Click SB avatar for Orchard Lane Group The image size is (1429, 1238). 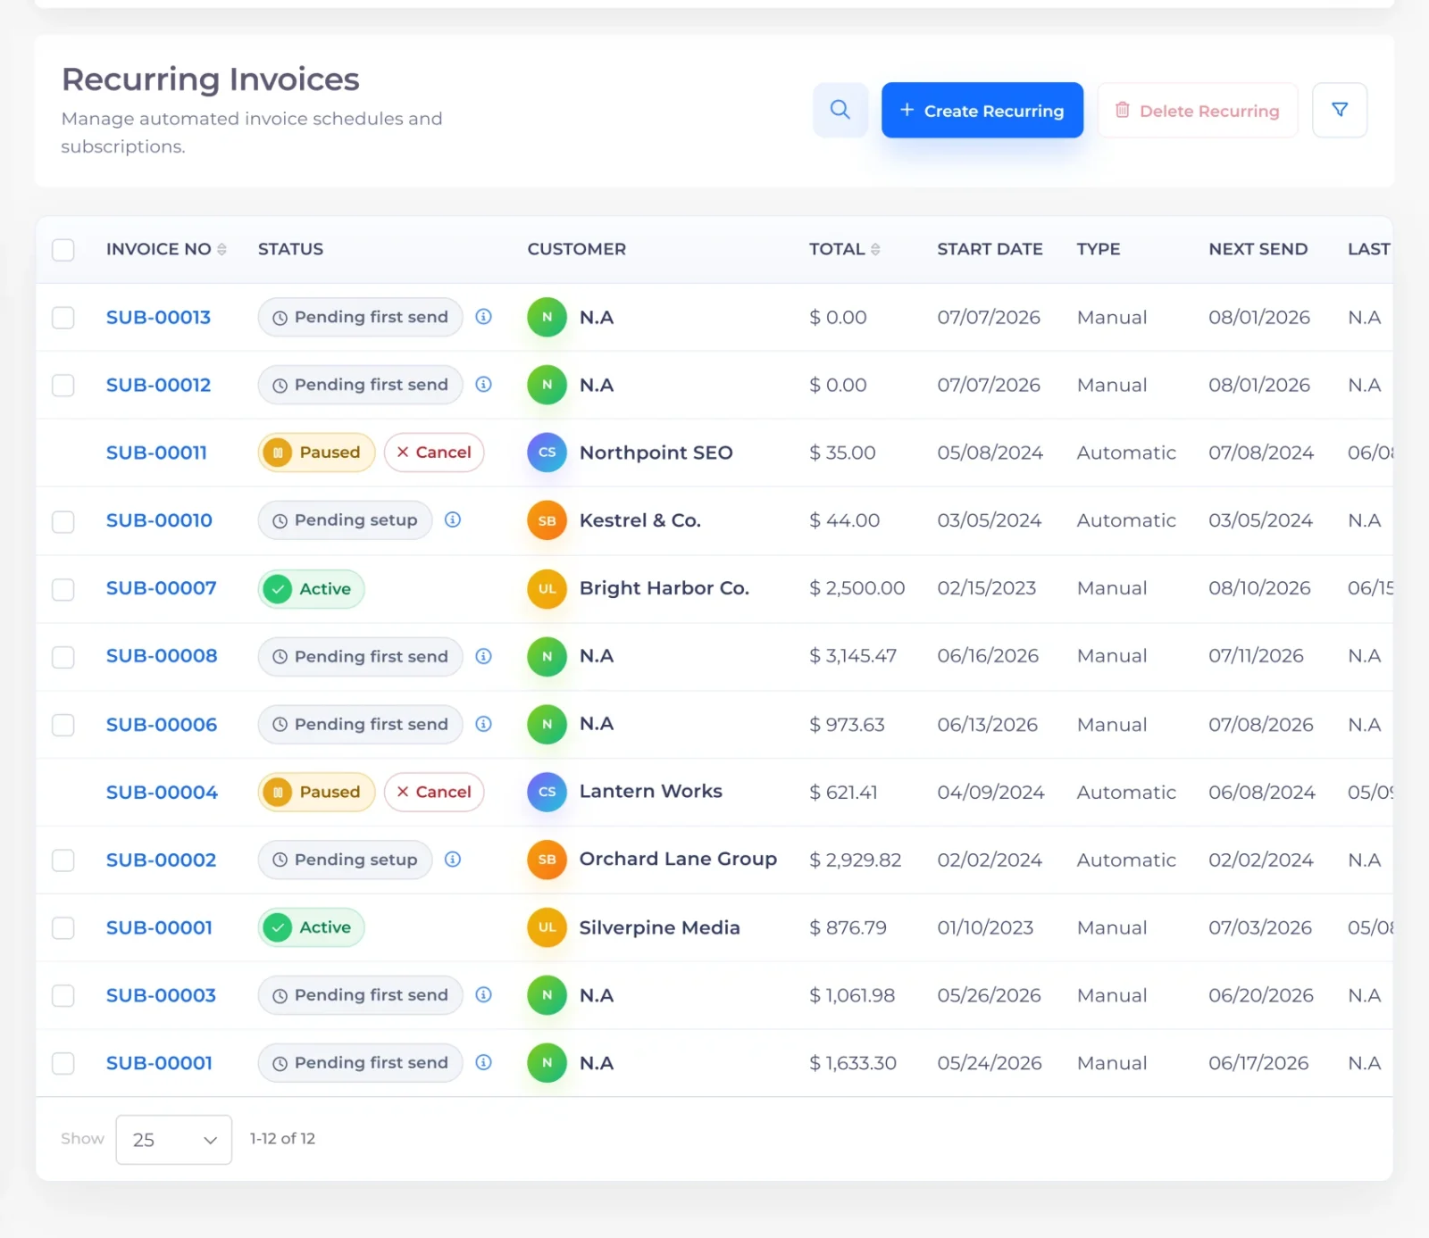(547, 860)
